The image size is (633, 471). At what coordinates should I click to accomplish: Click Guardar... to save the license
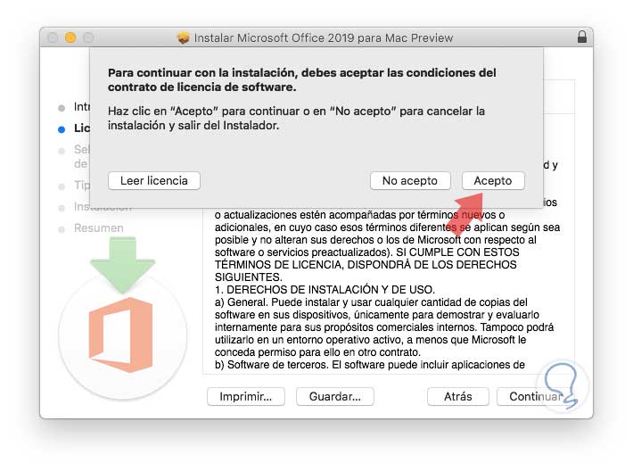tap(334, 396)
